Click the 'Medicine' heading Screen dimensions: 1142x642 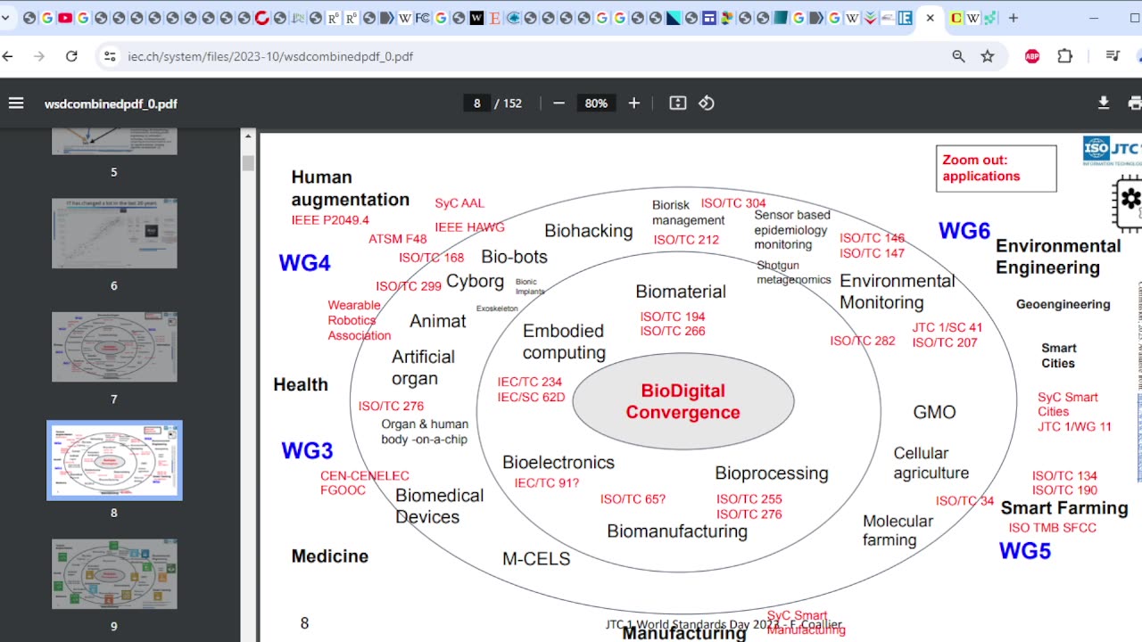click(x=329, y=556)
